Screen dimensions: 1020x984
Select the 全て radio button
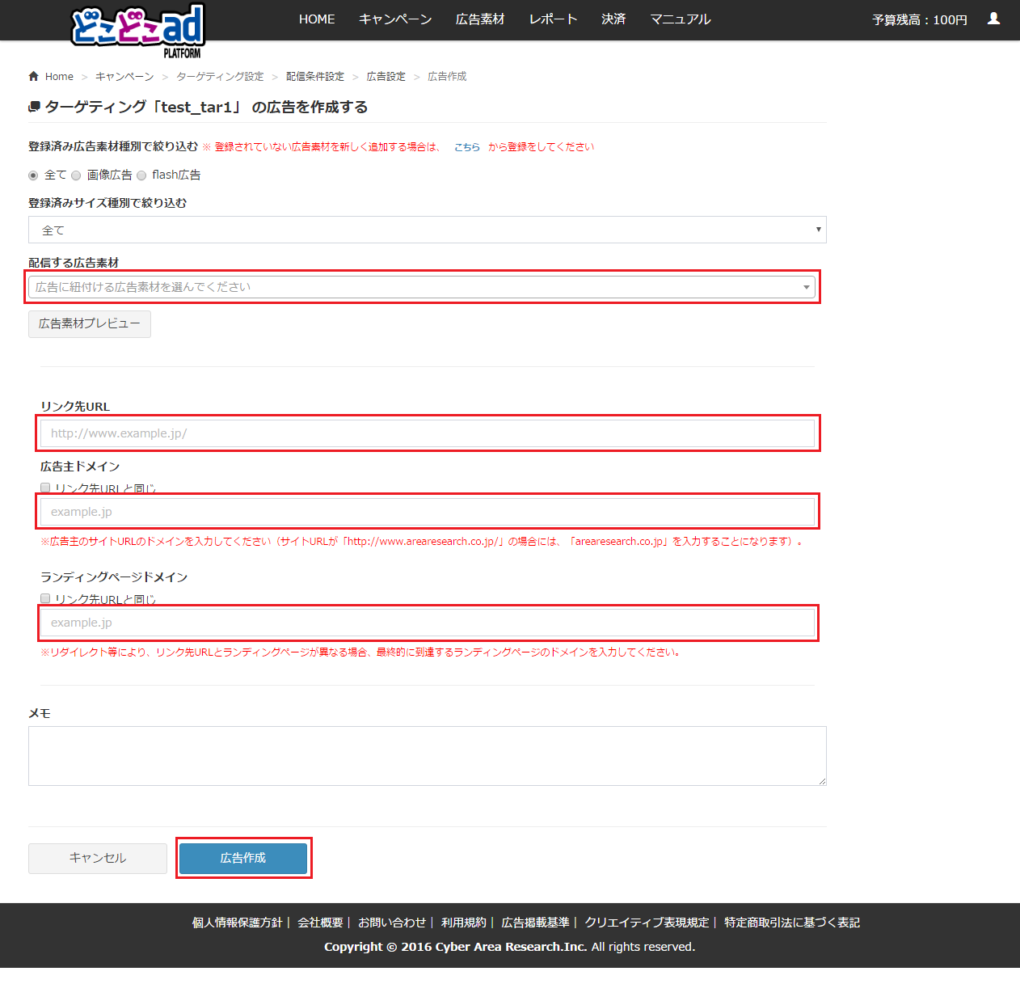pos(33,175)
